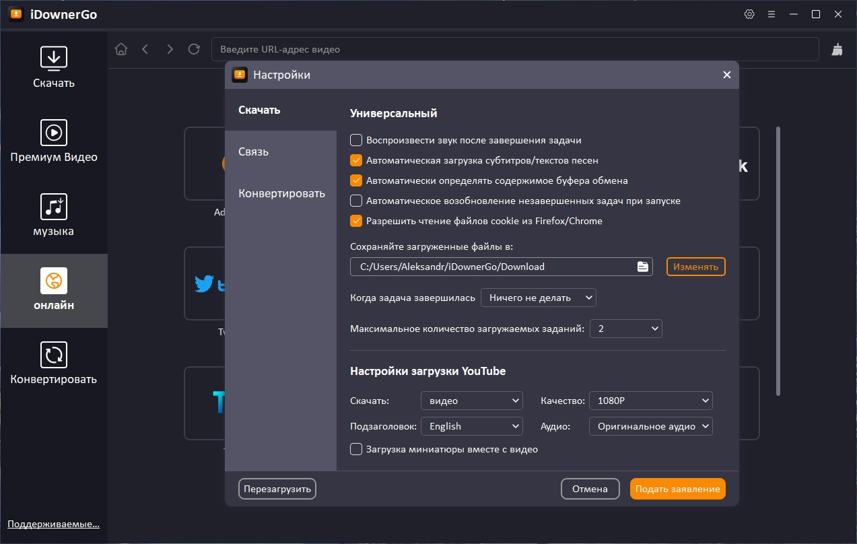
Task: Click the Изменять button
Action: coord(696,267)
